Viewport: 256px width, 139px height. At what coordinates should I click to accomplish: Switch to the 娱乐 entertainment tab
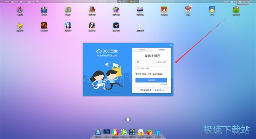click(133, 2)
